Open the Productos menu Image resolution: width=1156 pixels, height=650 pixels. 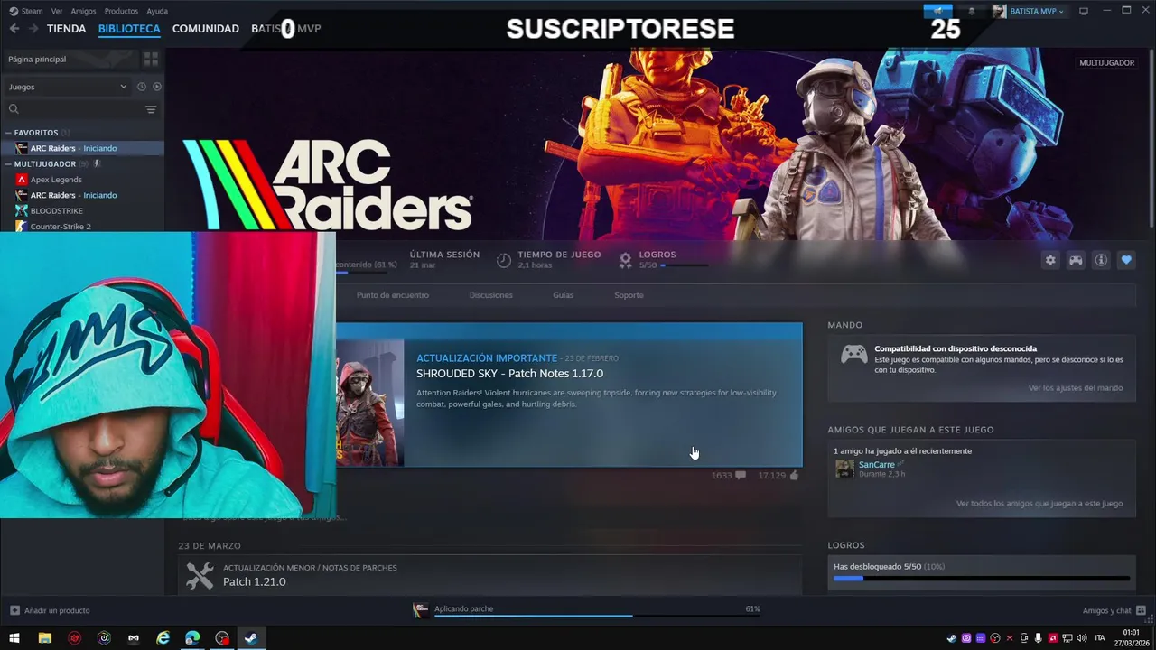[121, 11]
